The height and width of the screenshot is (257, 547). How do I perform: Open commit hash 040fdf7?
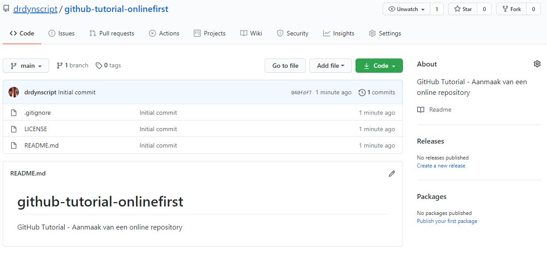pyautogui.click(x=301, y=93)
